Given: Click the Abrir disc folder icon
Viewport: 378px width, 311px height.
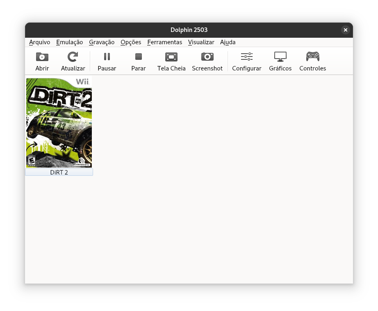Looking at the screenshot, I should point(42,57).
